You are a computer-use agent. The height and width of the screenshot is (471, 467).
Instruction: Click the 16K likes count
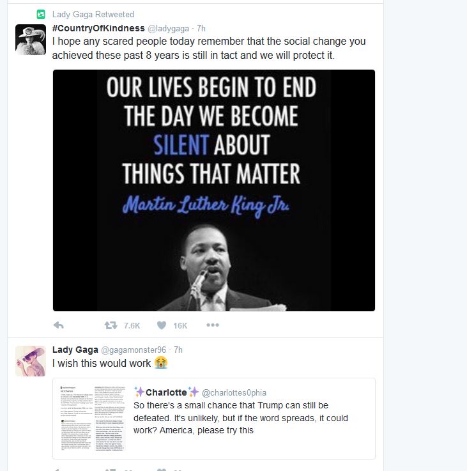pos(180,326)
